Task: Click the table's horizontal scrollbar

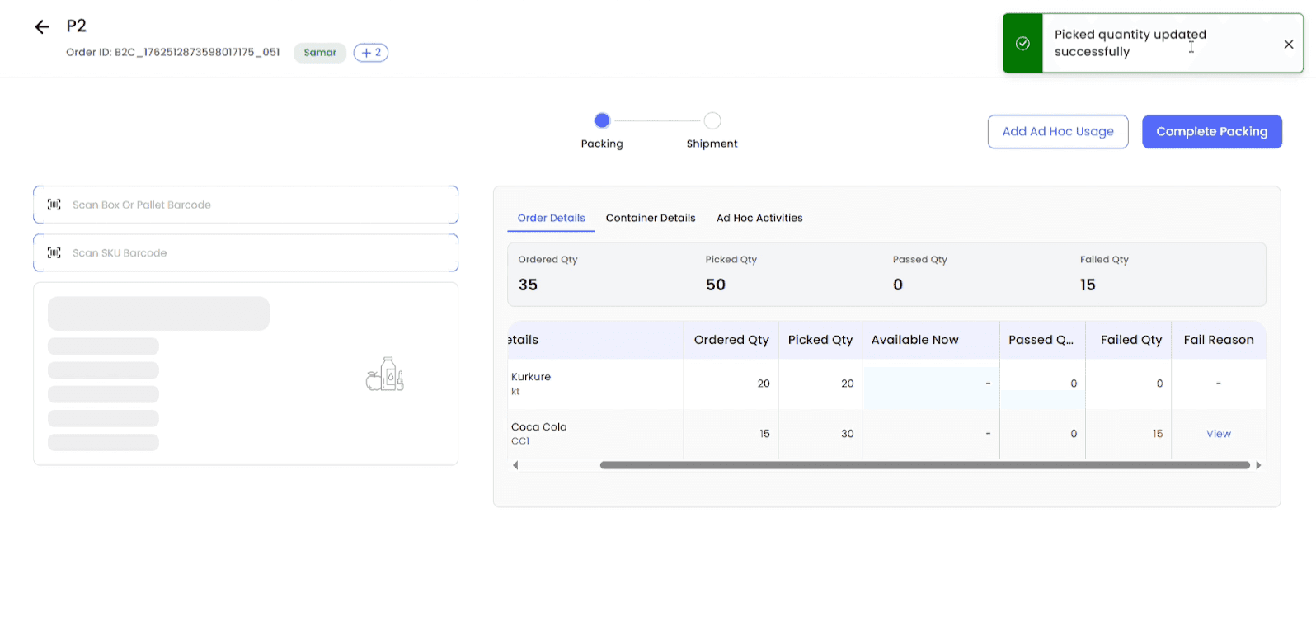Action: click(924, 465)
